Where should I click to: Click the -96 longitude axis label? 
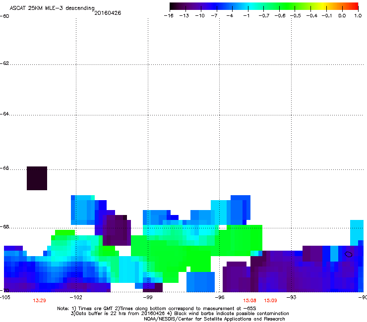click(x=220, y=297)
